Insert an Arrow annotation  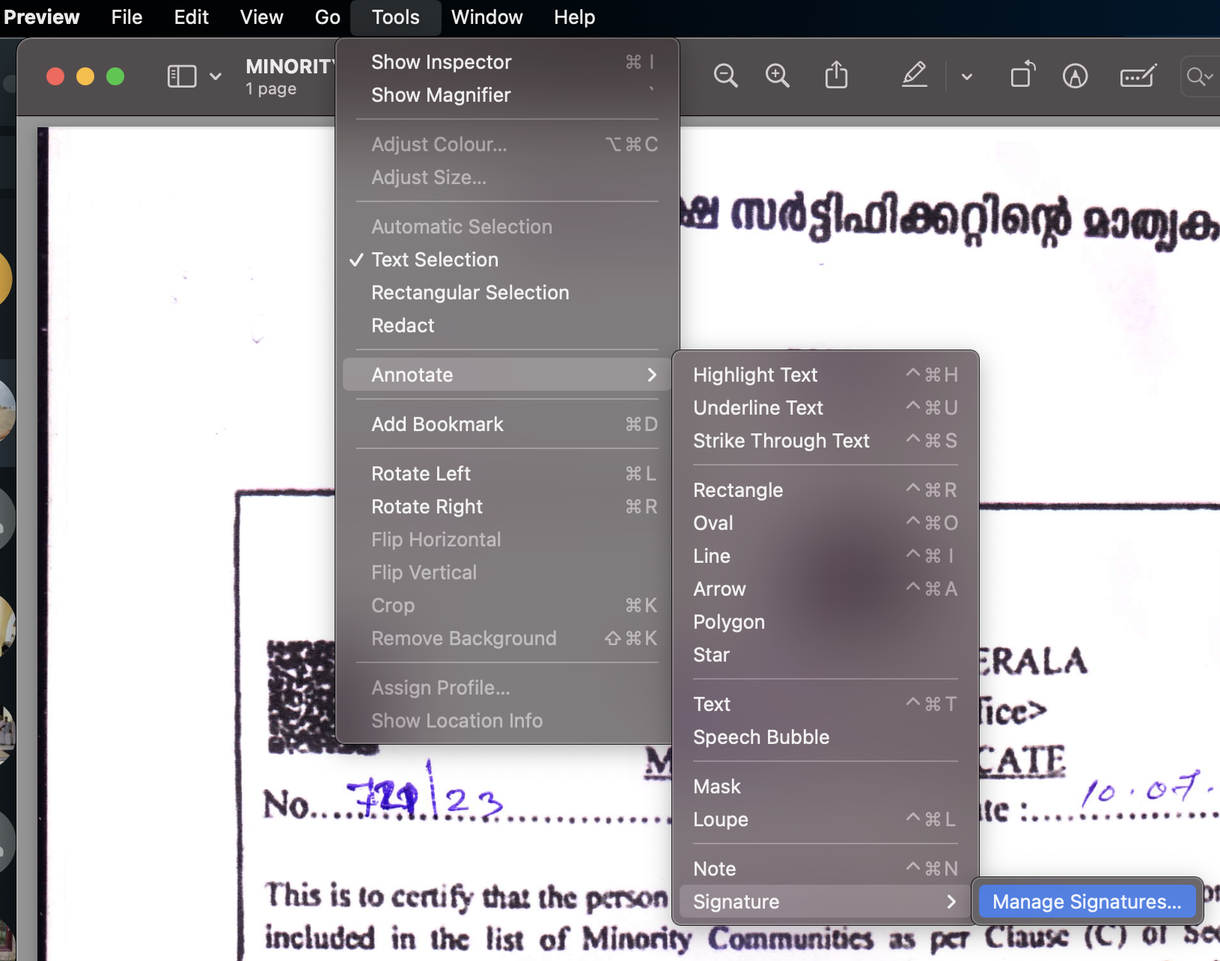[825, 589]
